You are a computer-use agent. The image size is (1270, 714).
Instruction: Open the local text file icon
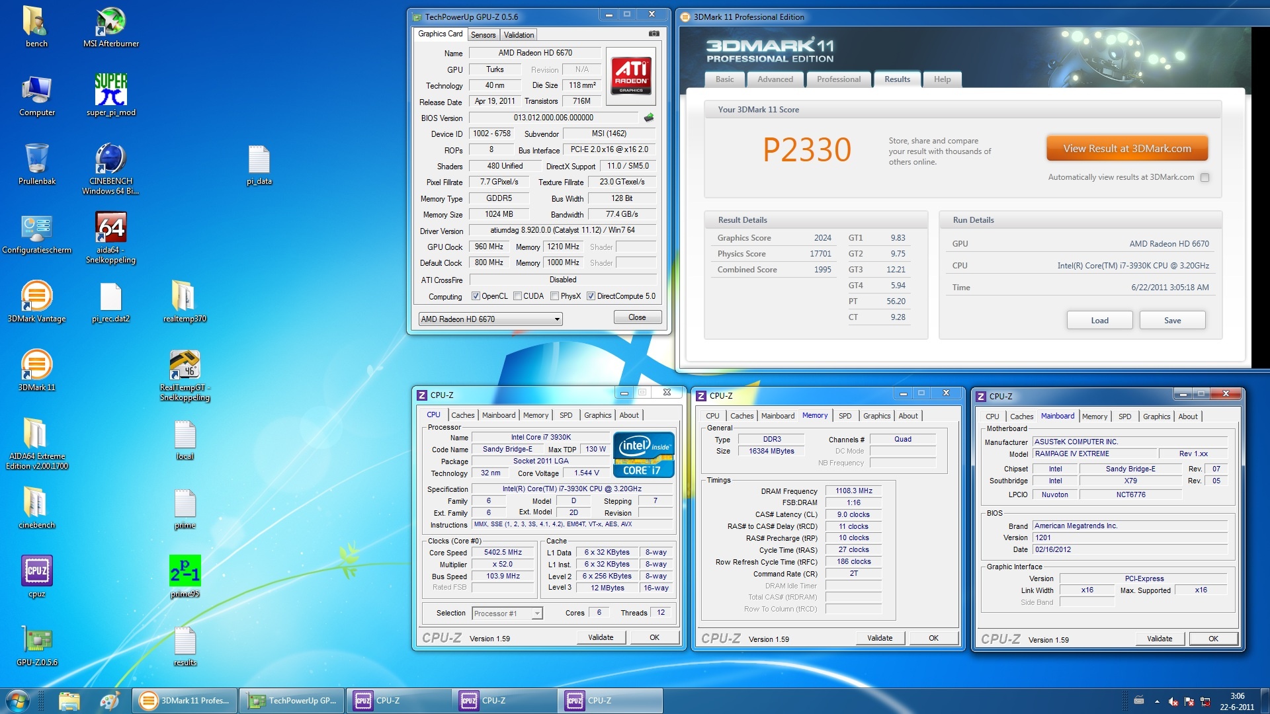(x=185, y=439)
